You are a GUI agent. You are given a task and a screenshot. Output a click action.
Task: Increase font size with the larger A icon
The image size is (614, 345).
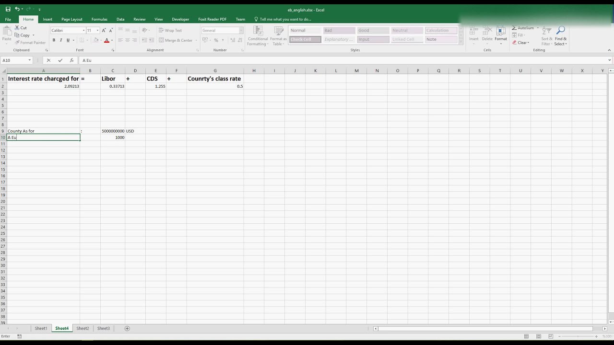click(x=104, y=30)
